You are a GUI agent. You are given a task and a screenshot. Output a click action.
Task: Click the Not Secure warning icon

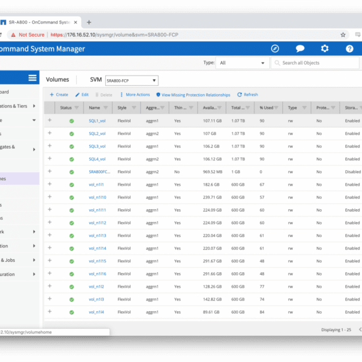pos(14,35)
